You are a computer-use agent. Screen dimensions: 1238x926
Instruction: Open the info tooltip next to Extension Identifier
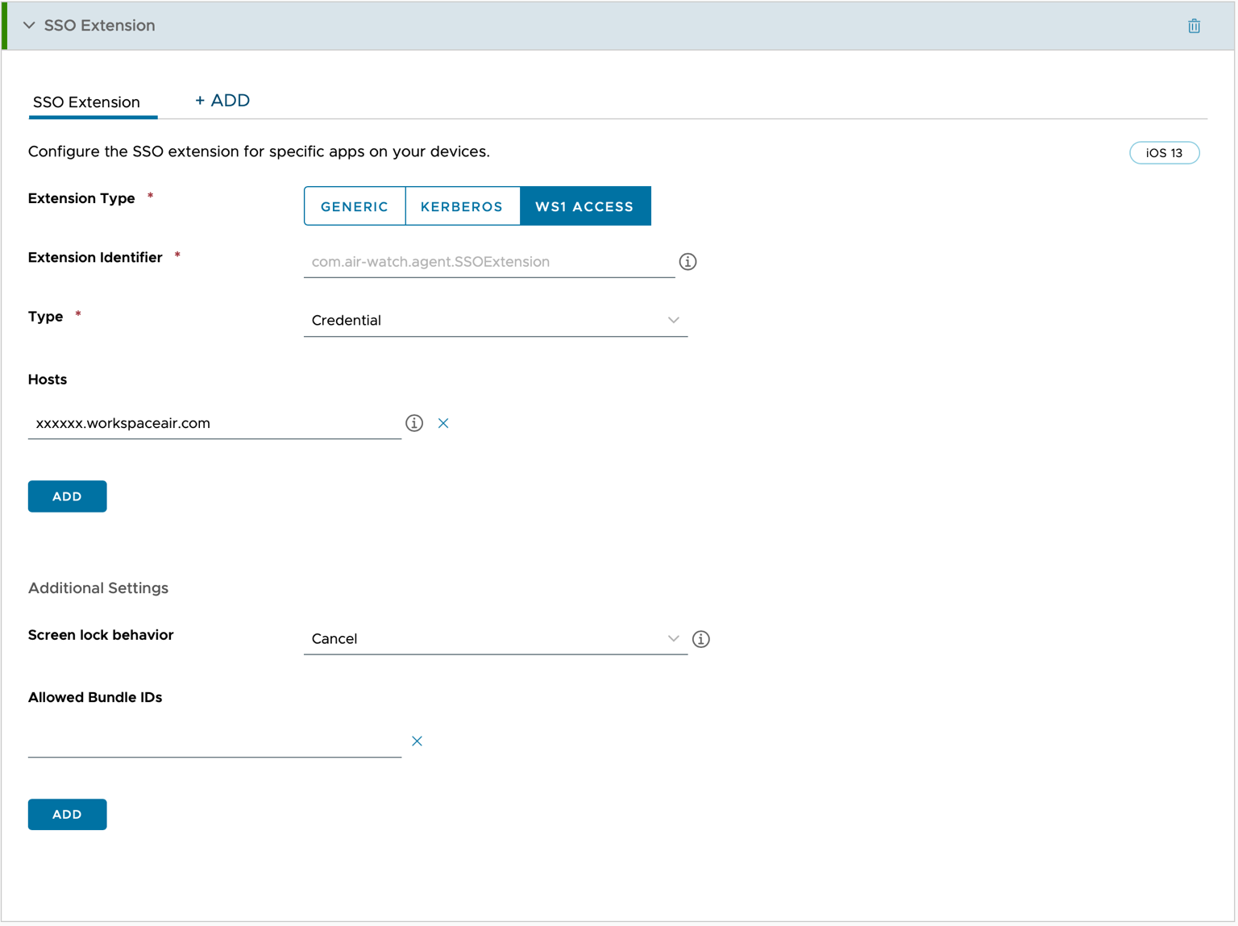pos(688,261)
